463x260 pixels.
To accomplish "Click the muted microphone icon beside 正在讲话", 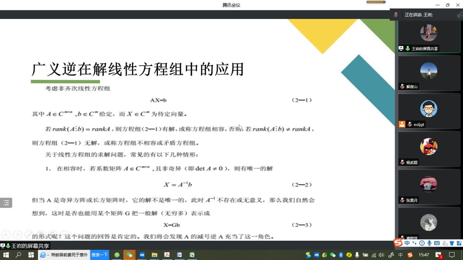I will pyautogui.click(x=396, y=15).
